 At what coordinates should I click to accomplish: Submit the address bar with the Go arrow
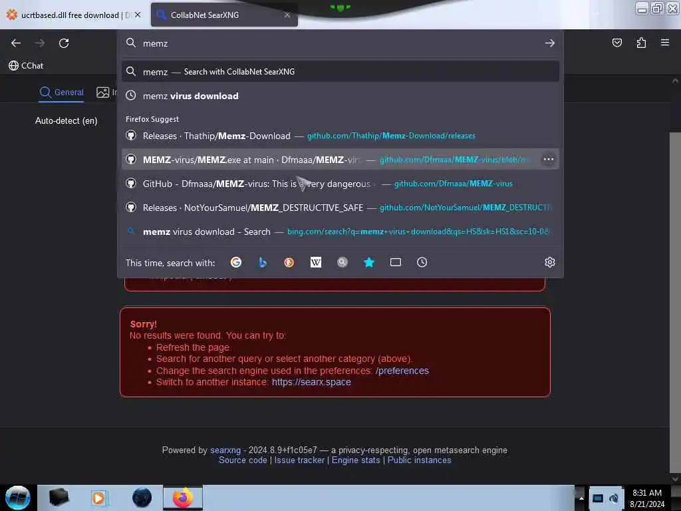pos(549,43)
